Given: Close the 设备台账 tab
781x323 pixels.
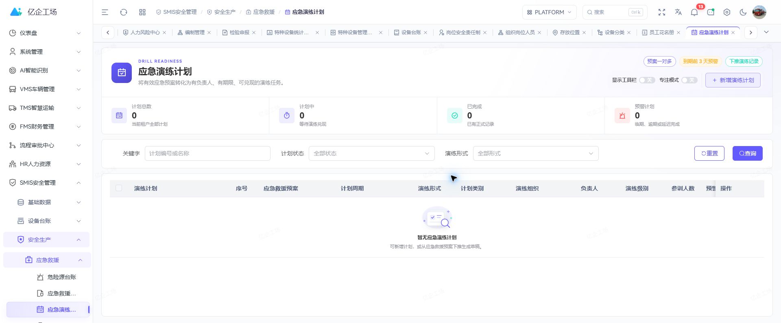Looking at the screenshot, I should tap(425, 33).
